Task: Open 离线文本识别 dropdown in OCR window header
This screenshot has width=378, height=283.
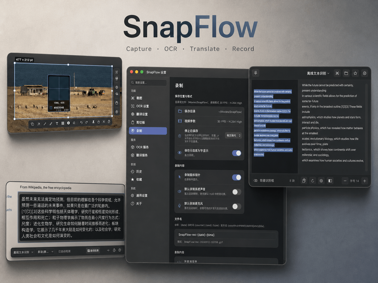Action: tap(318, 73)
